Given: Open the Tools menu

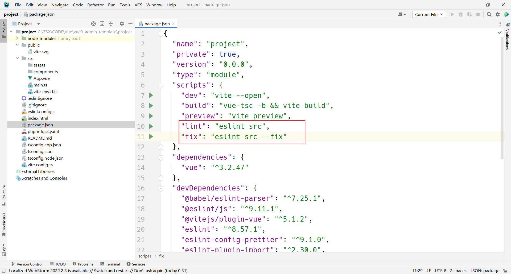Looking at the screenshot, I should [x=125, y=5].
